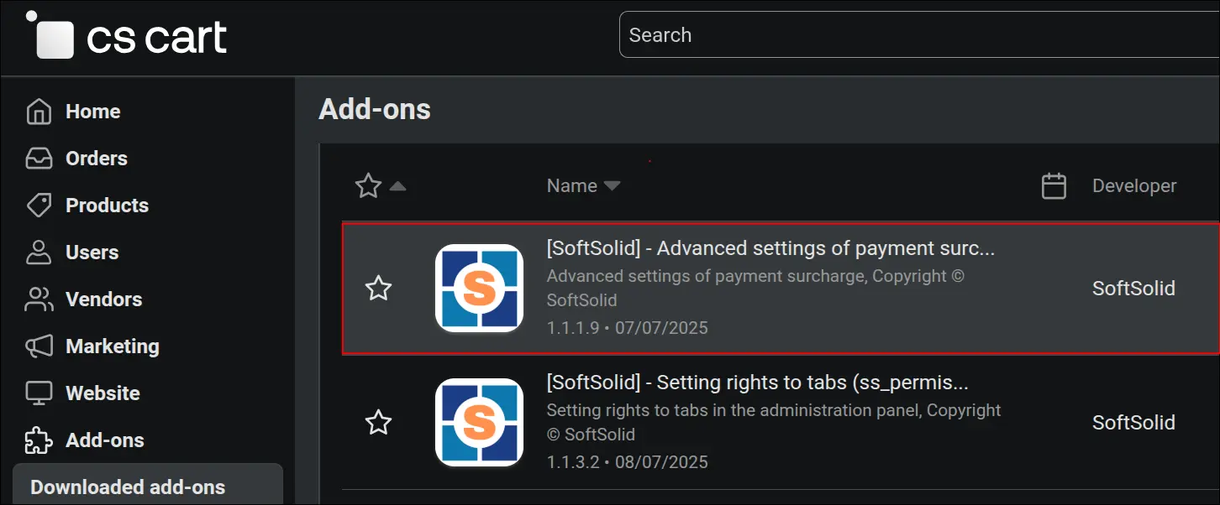Click SoftSolid developer for payment surcharge add-on
This screenshot has height=505, width=1220.
click(x=1133, y=289)
